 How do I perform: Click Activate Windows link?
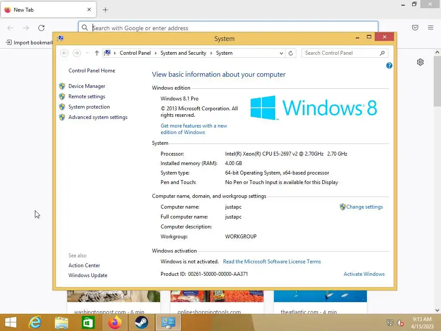click(364, 274)
